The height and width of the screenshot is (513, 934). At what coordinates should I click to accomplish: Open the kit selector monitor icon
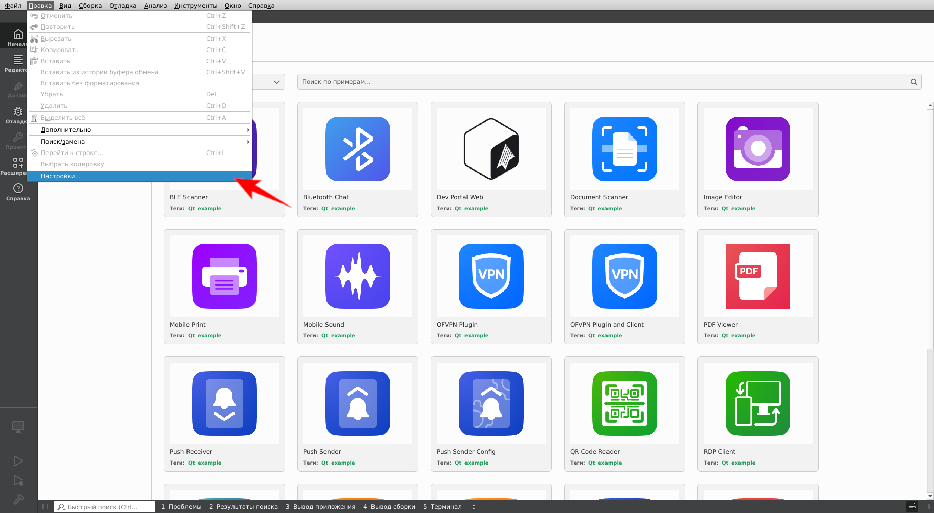click(18, 427)
